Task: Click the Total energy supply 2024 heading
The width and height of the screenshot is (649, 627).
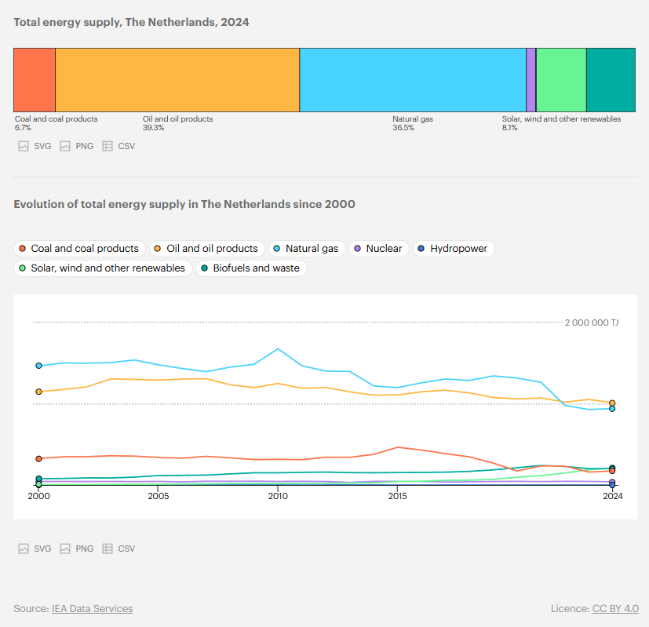Action: (131, 22)
